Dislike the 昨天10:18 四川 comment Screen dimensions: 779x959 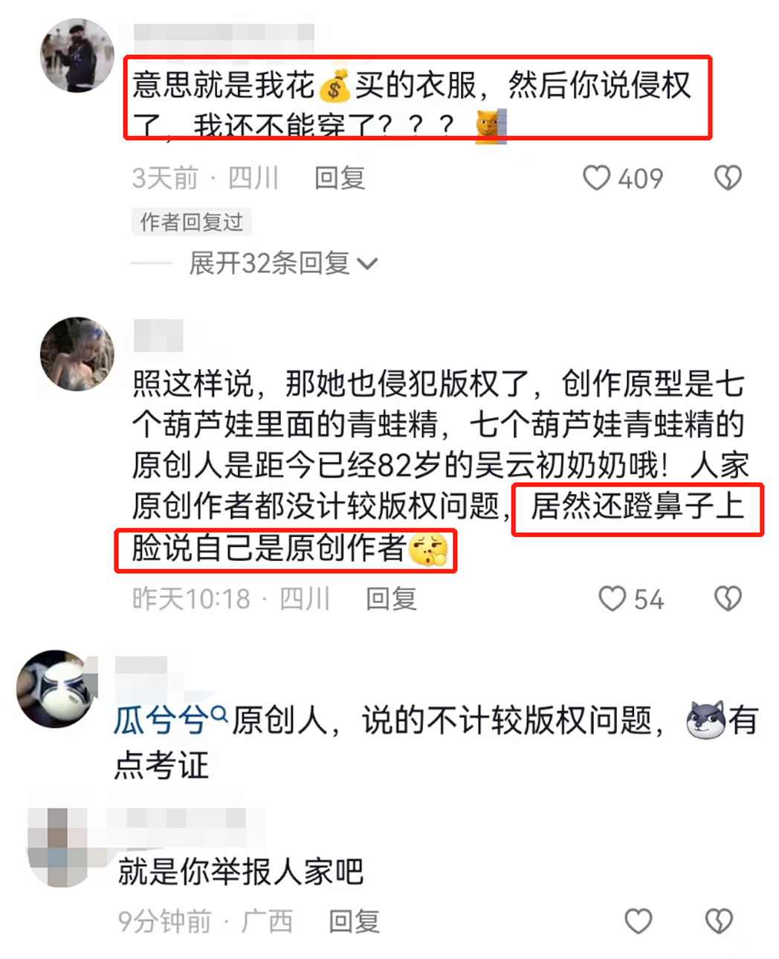[728, 598]
